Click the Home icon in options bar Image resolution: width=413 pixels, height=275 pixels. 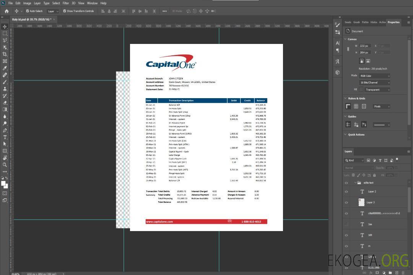tap(7, 11)
